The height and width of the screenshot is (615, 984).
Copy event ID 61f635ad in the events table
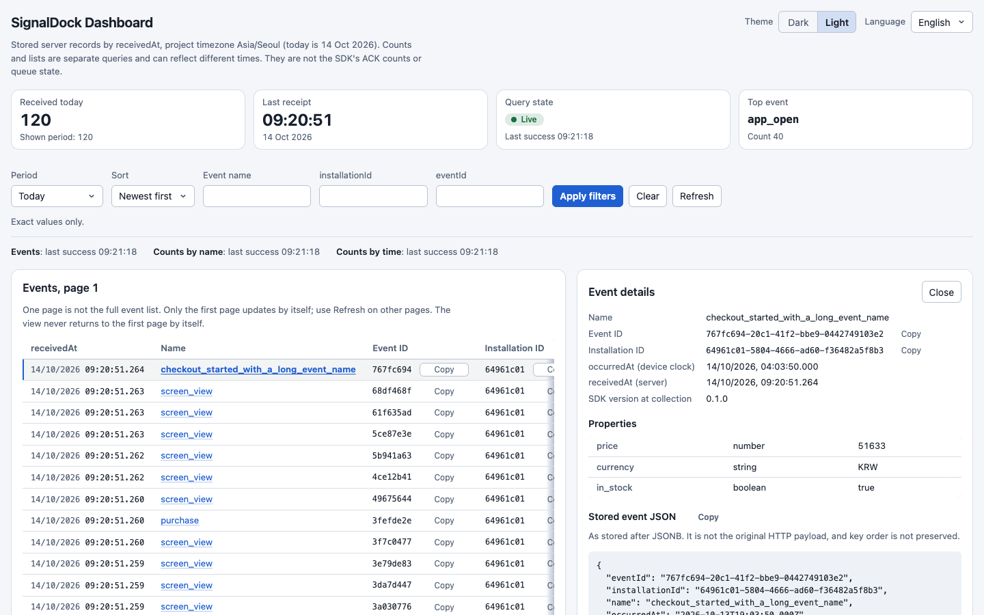tap(444, 413)
